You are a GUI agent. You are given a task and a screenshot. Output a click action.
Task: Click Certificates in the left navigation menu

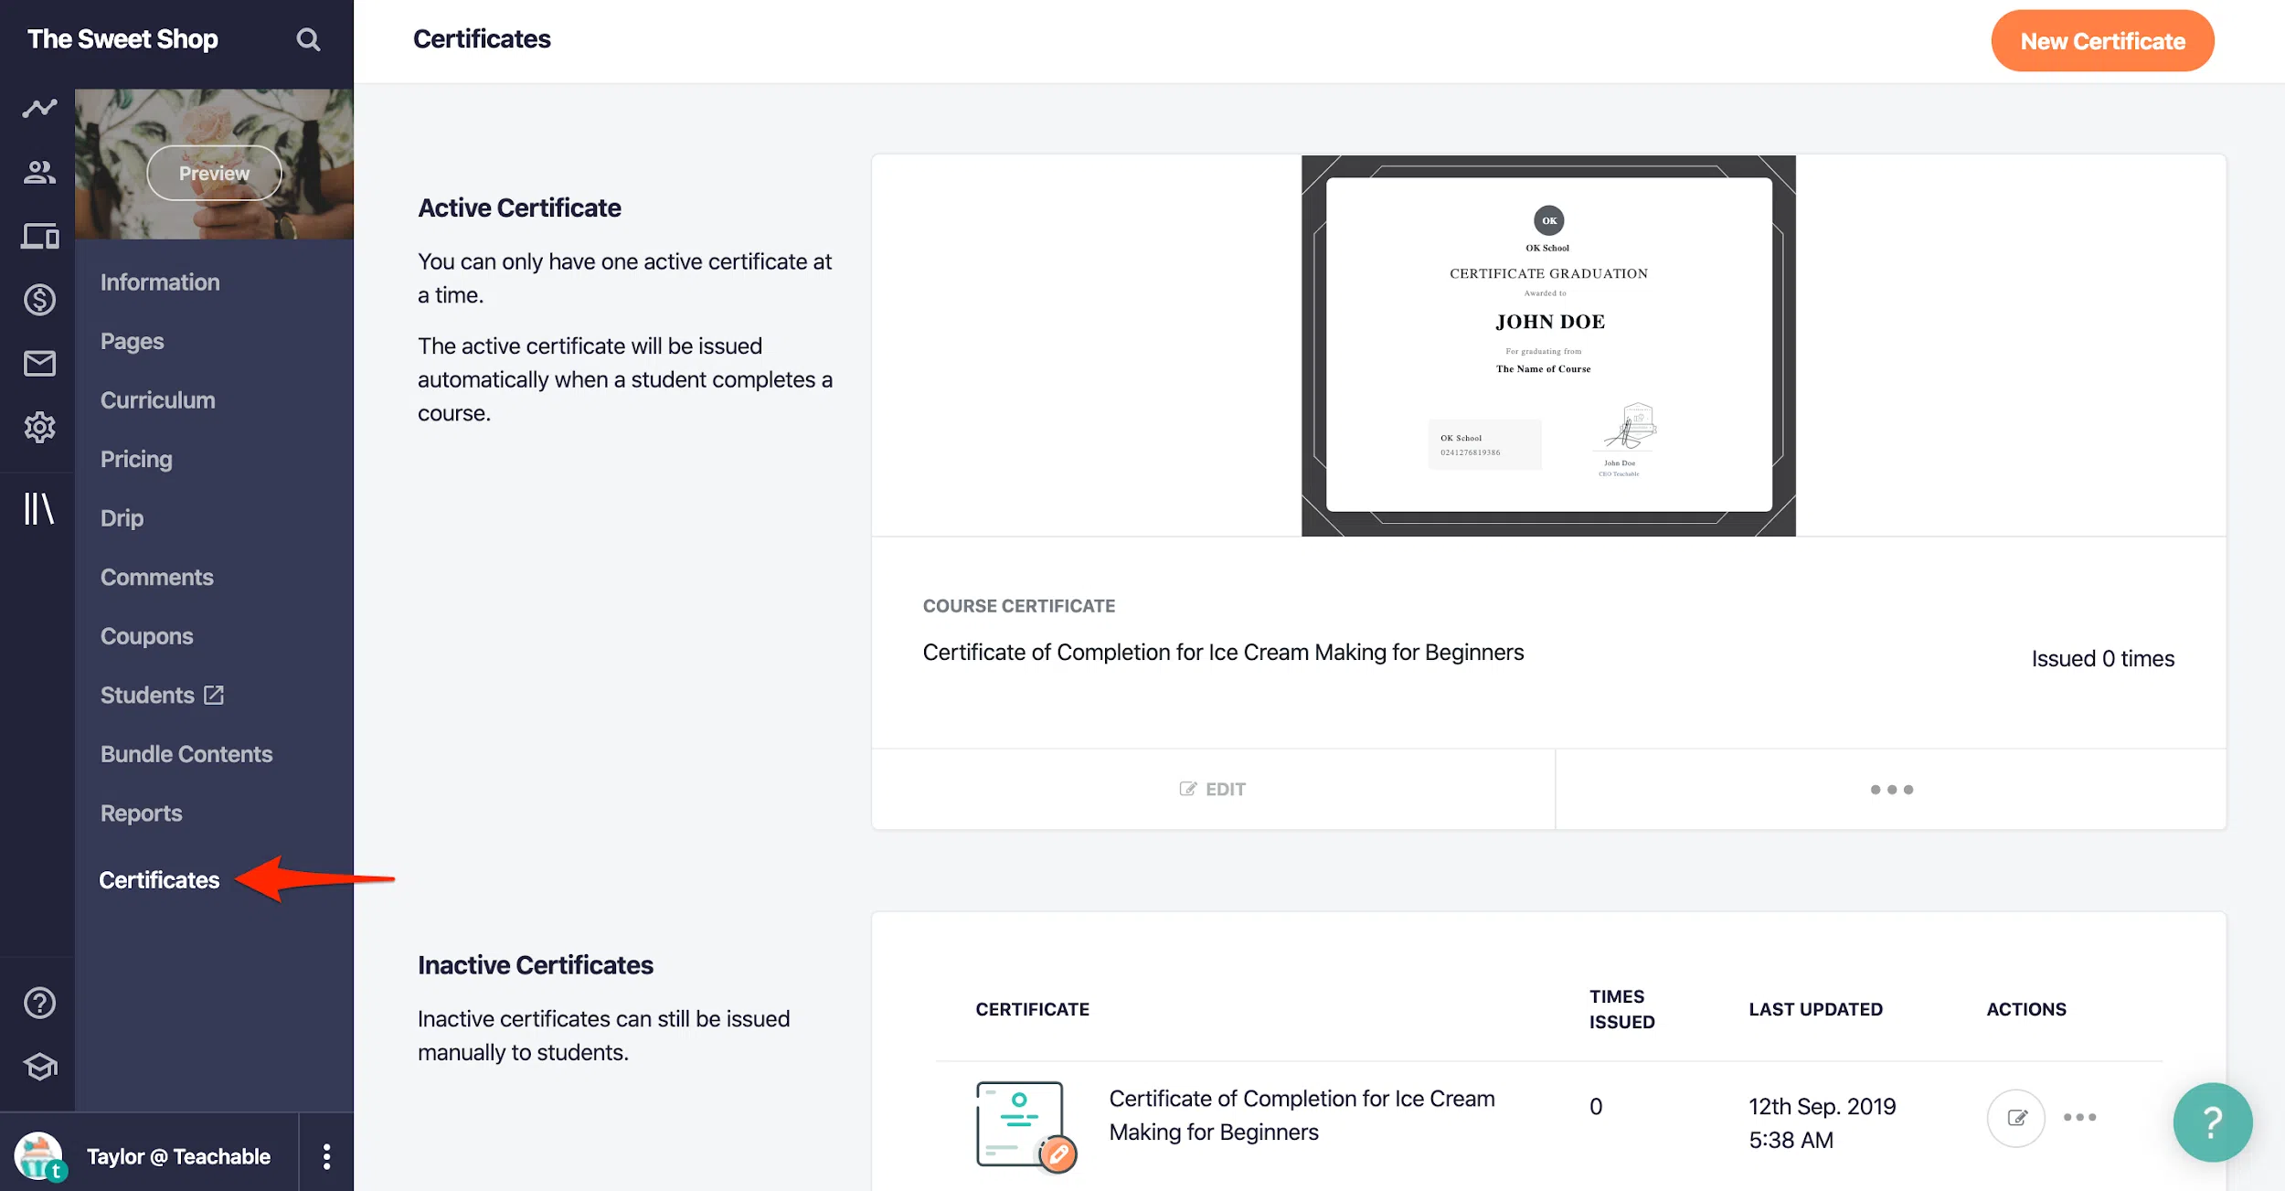click(159, 878)
